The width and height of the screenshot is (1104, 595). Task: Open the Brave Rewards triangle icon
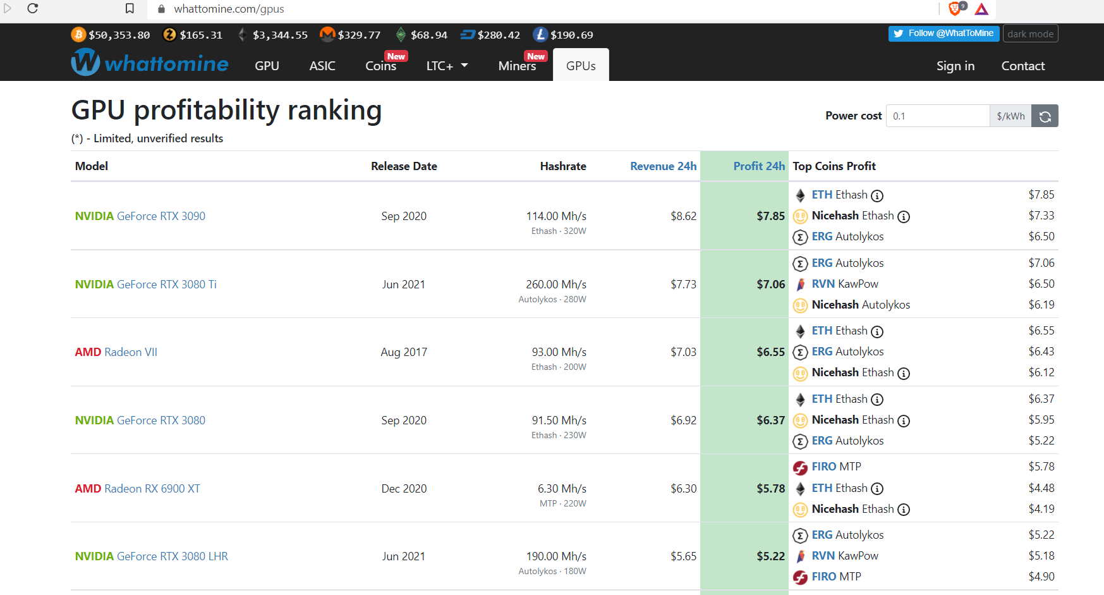[x=981, y=9]
